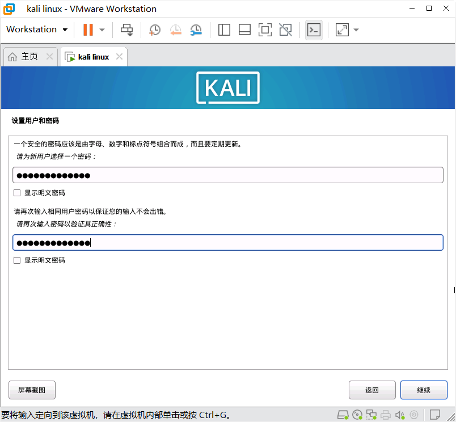Open the suspend options dropdown arrow

(x=102, y=29)
